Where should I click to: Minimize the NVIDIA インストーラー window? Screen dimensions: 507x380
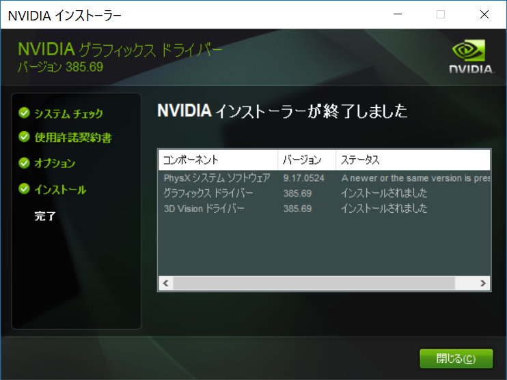[x=398, y=14]
